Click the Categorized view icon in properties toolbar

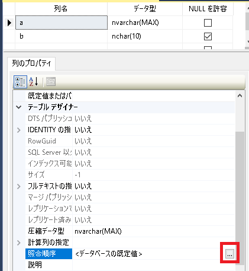click(20, 82)
